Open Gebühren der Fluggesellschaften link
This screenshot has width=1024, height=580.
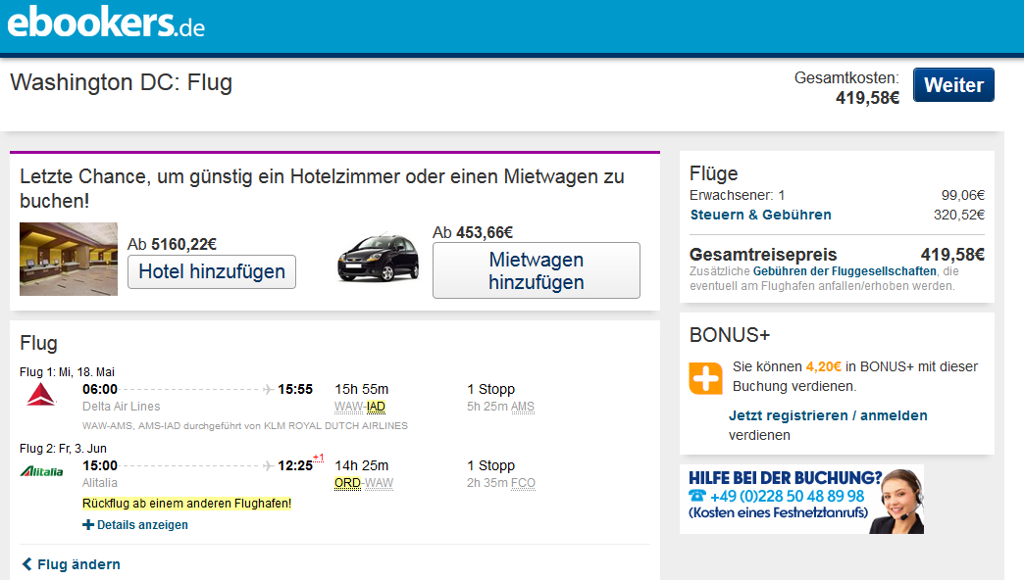click(x=845, y=270)
